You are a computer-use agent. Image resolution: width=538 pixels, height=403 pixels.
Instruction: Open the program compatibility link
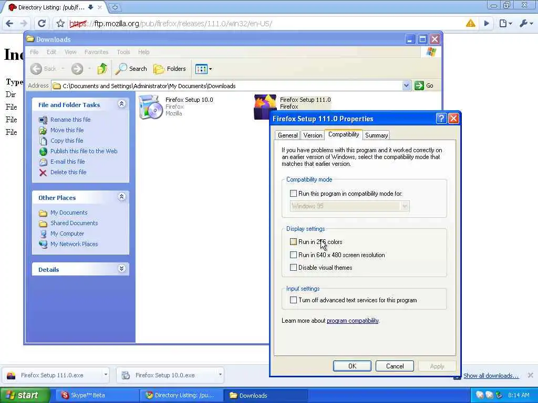[353, 321]
